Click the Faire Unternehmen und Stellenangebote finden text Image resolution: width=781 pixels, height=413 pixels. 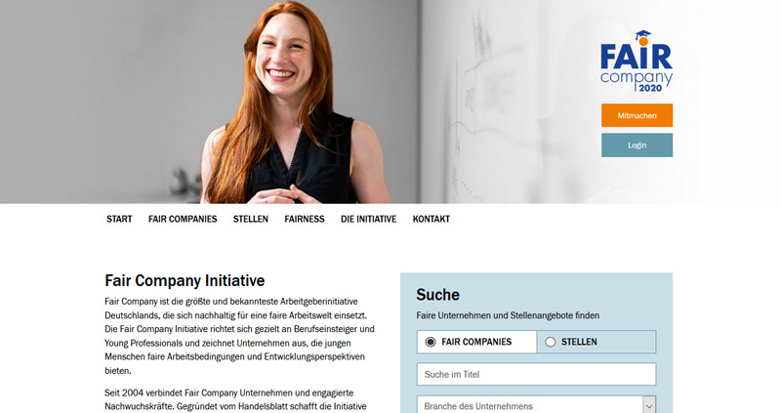point(508,315)
